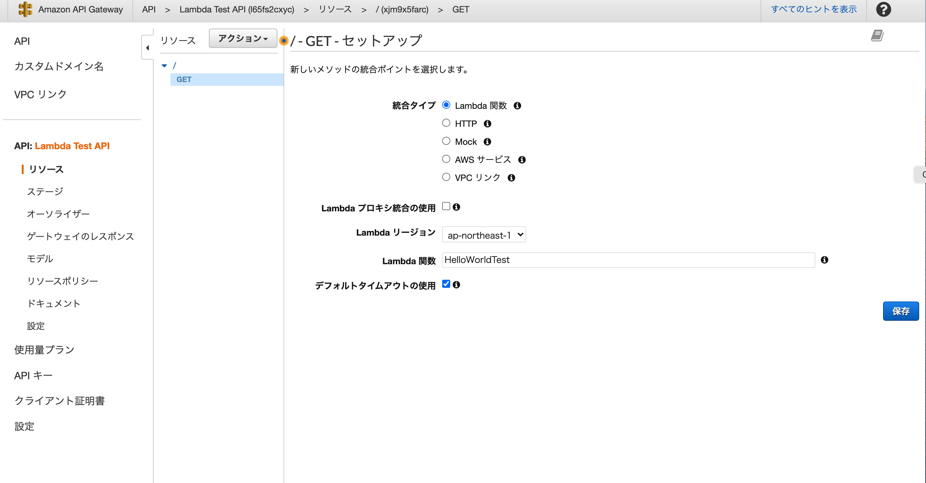Collapse the root / resource tree item
The width and height of the screenshot is (926, 483).
(x=164, y=65)
